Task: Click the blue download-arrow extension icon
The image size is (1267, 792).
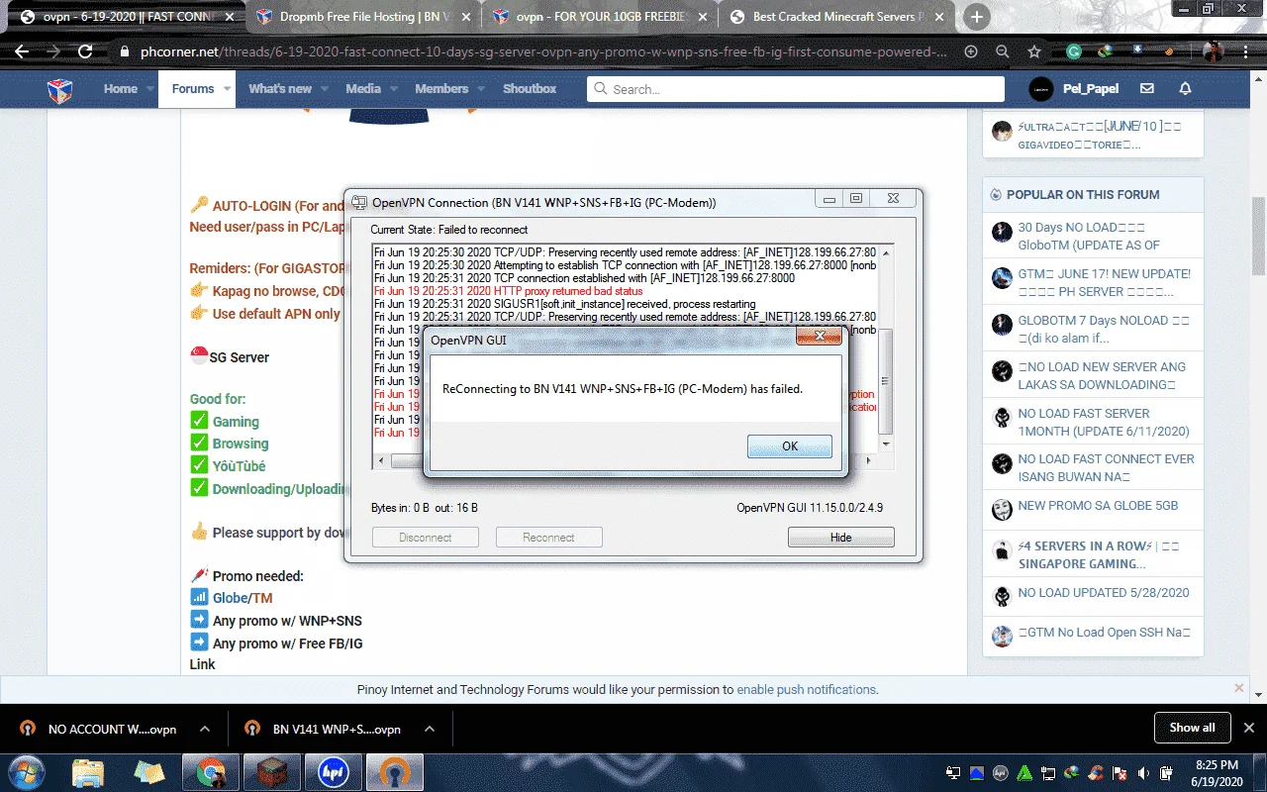Action: (x=1138, y=50)
